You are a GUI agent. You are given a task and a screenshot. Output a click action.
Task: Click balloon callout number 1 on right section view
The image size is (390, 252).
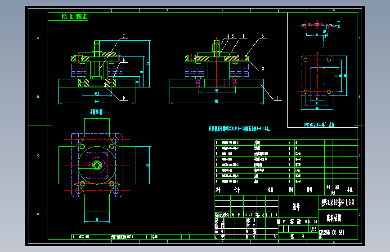(x=278, y=98)
